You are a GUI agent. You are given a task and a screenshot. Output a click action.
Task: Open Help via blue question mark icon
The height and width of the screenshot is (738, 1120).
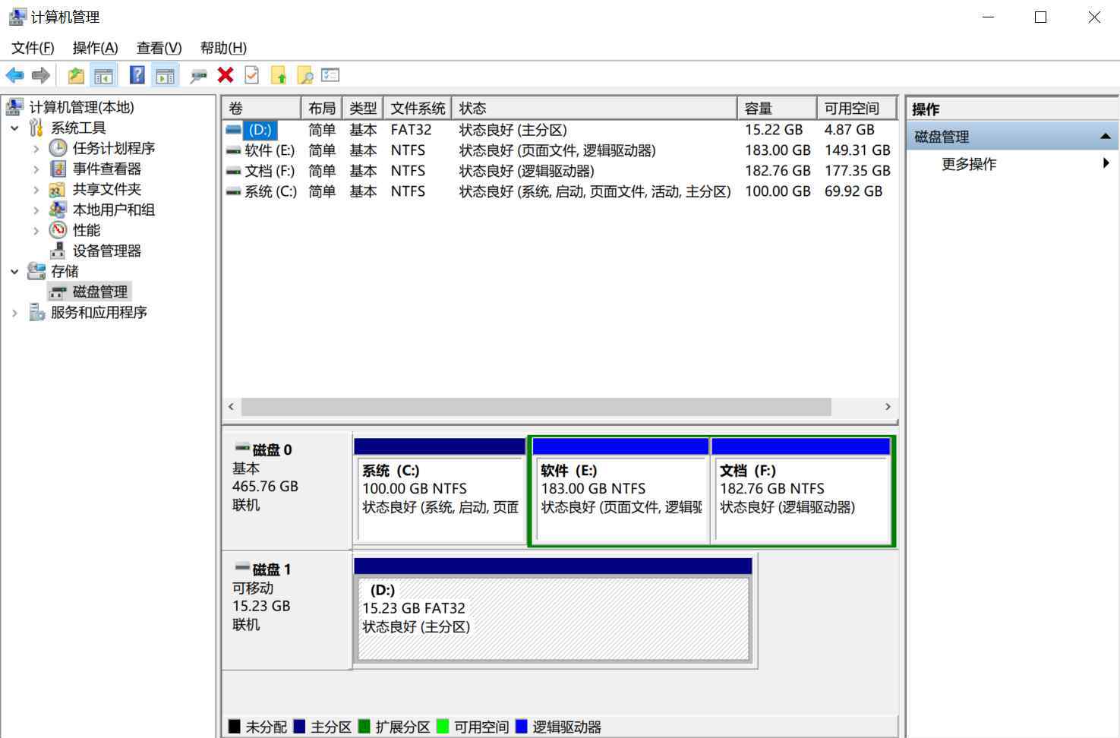[137, 75]
